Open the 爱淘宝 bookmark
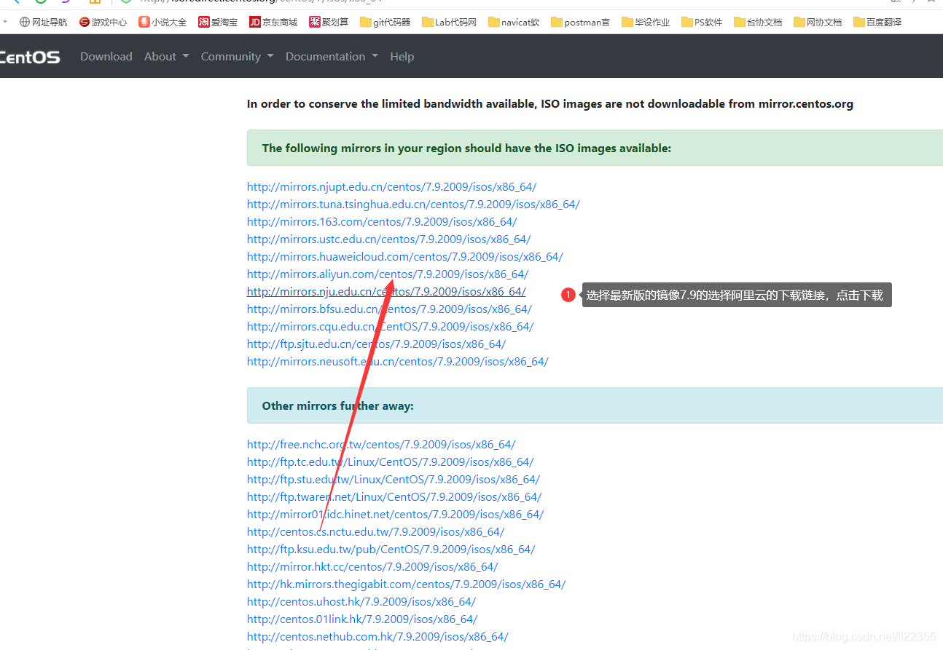Viewport: 943px width, 650px height. click(x=218, y=23)
